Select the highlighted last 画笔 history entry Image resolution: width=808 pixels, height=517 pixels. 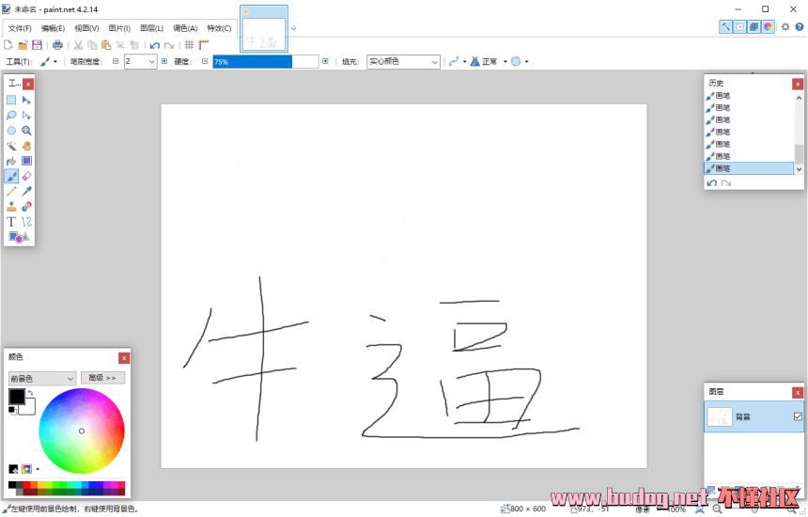(x=749, y=168)
